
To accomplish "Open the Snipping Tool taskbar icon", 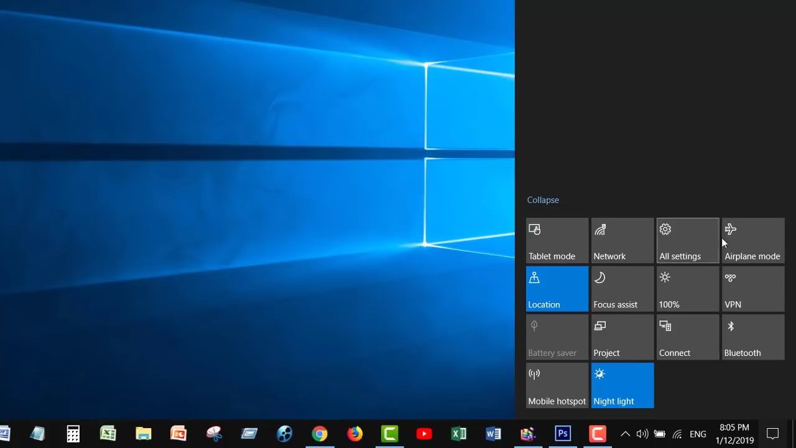I will tap(214, 434).
